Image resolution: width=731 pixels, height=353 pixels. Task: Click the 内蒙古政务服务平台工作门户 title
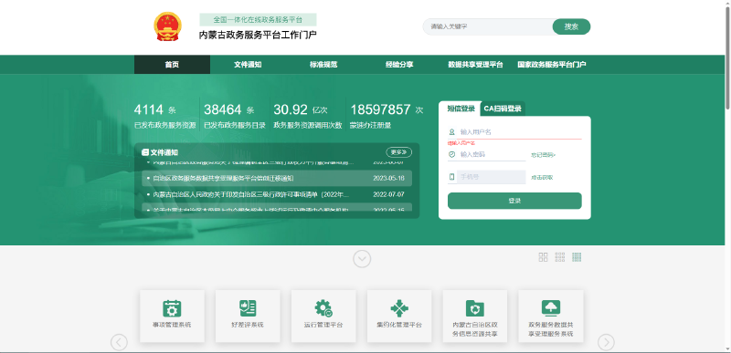258,35
